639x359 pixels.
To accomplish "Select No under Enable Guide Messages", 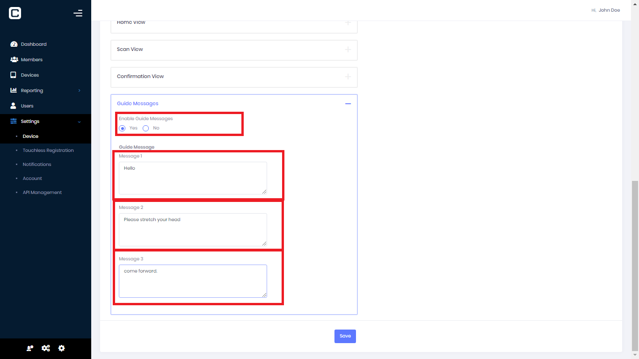I will (145, 128).
